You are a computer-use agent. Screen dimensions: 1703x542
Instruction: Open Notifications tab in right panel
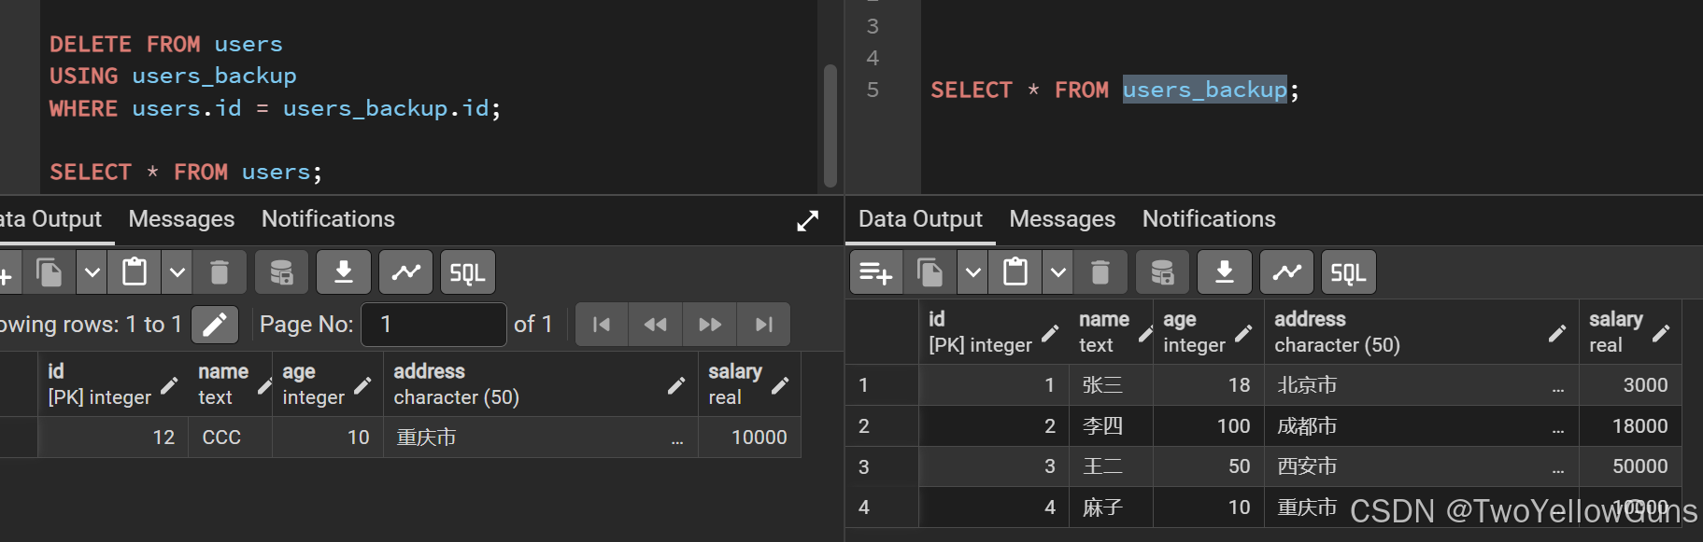click(x=1209, y=219)
